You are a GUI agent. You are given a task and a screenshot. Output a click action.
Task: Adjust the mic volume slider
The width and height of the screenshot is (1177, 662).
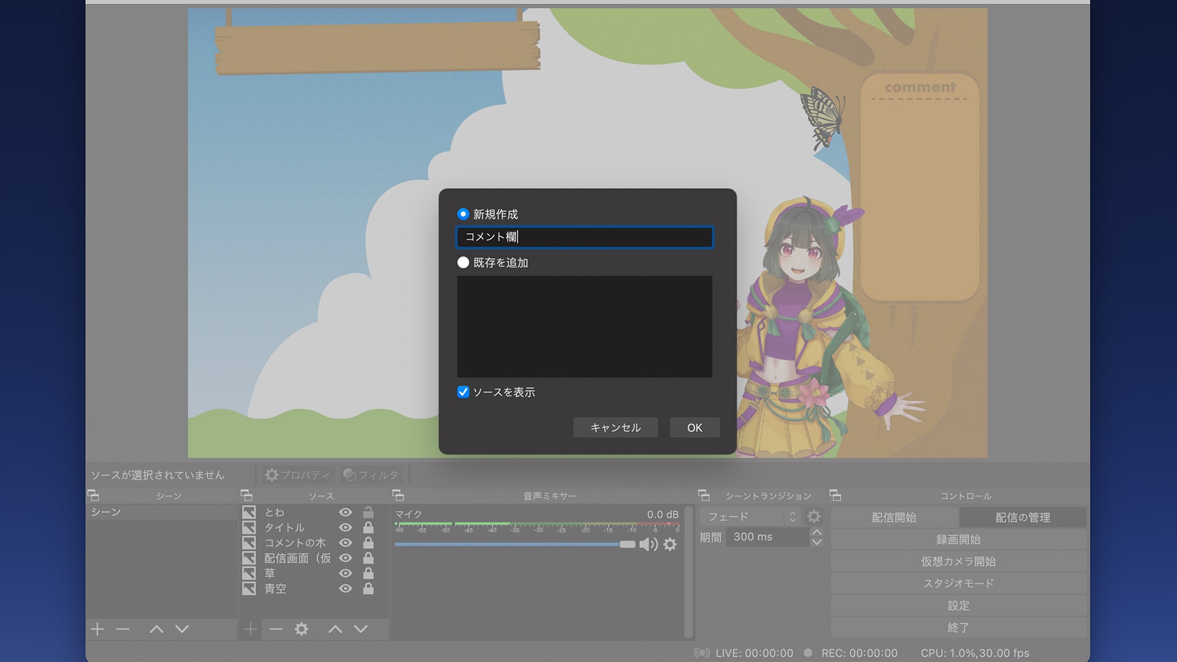coord(626,544)
